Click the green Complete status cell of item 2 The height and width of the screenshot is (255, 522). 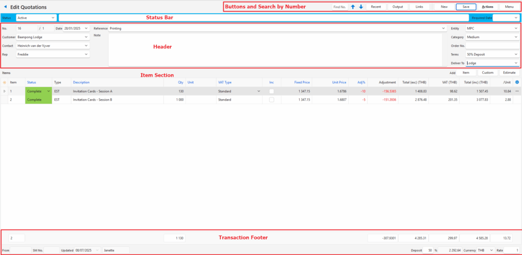[x=38, y=100]
